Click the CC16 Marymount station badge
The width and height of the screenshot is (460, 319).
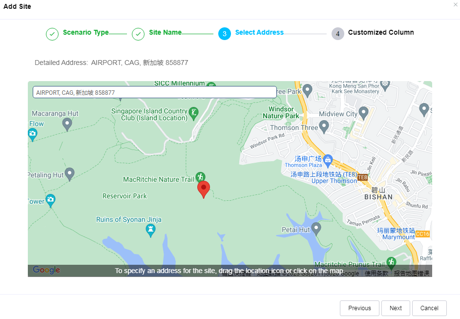[423, 234]
